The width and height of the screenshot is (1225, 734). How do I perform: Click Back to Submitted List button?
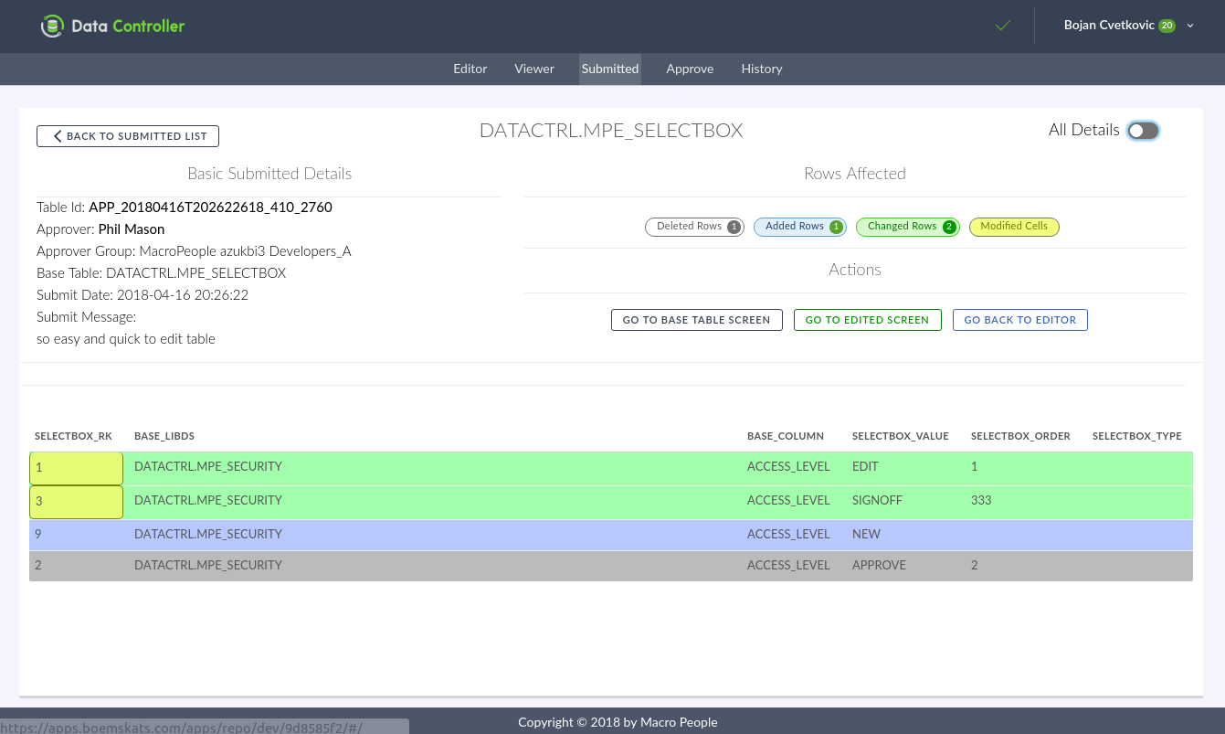point(128,136)
